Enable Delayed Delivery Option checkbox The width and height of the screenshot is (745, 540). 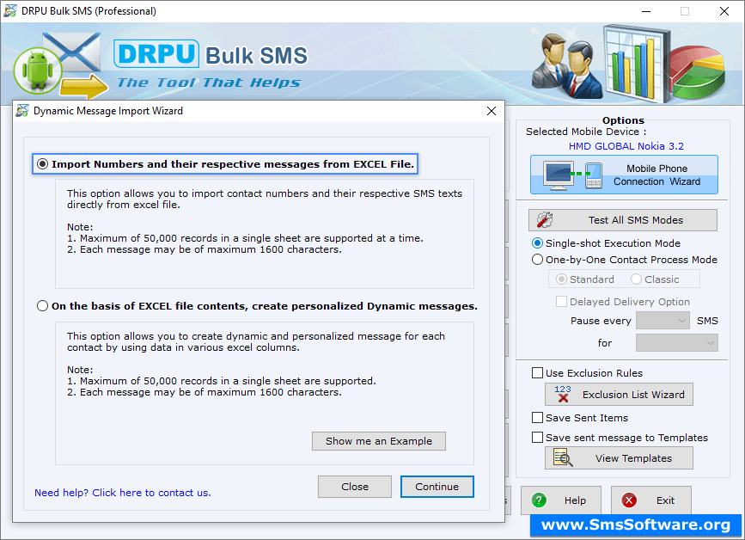tap(561, 302)
